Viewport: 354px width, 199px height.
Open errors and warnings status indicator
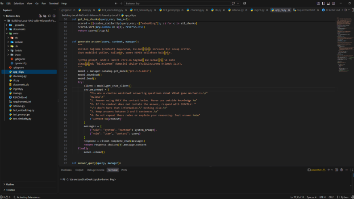click(5, 197)
